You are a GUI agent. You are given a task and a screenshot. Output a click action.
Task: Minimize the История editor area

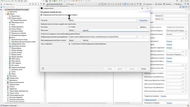click(x=137, y=4)
